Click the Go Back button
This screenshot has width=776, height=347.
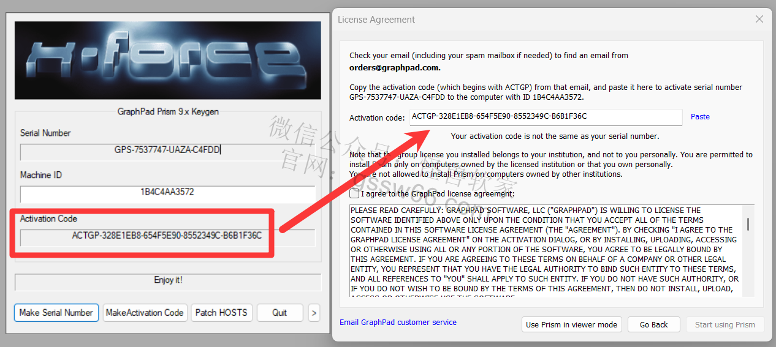coord(653,325)
